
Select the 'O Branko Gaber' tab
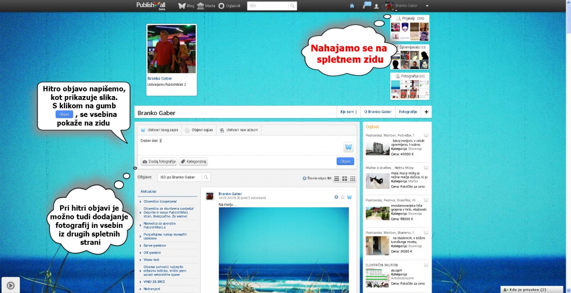pos(378,112)
